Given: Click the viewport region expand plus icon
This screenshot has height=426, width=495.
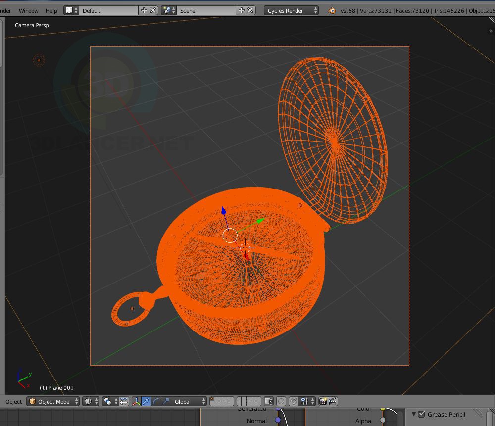Looking at the screenshot, I should 491,31.
